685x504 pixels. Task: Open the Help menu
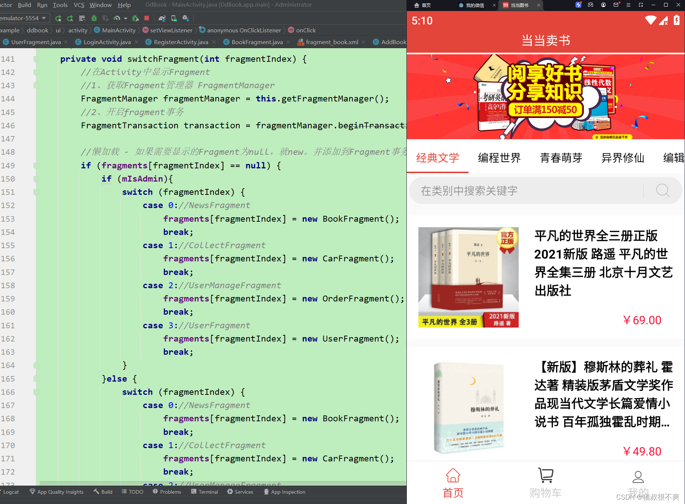(124, 5)
